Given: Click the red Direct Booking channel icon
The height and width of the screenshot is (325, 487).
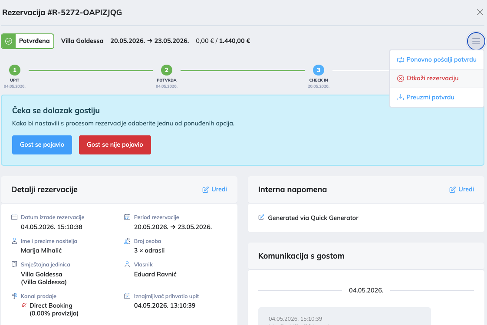Looking at the screenshot, I should (x=24, y=305).
